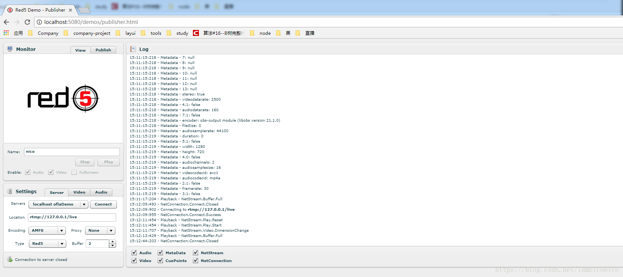623x277 pixels.
Task: Reload the page with refresh icon
Action: (x=27, y=22)
